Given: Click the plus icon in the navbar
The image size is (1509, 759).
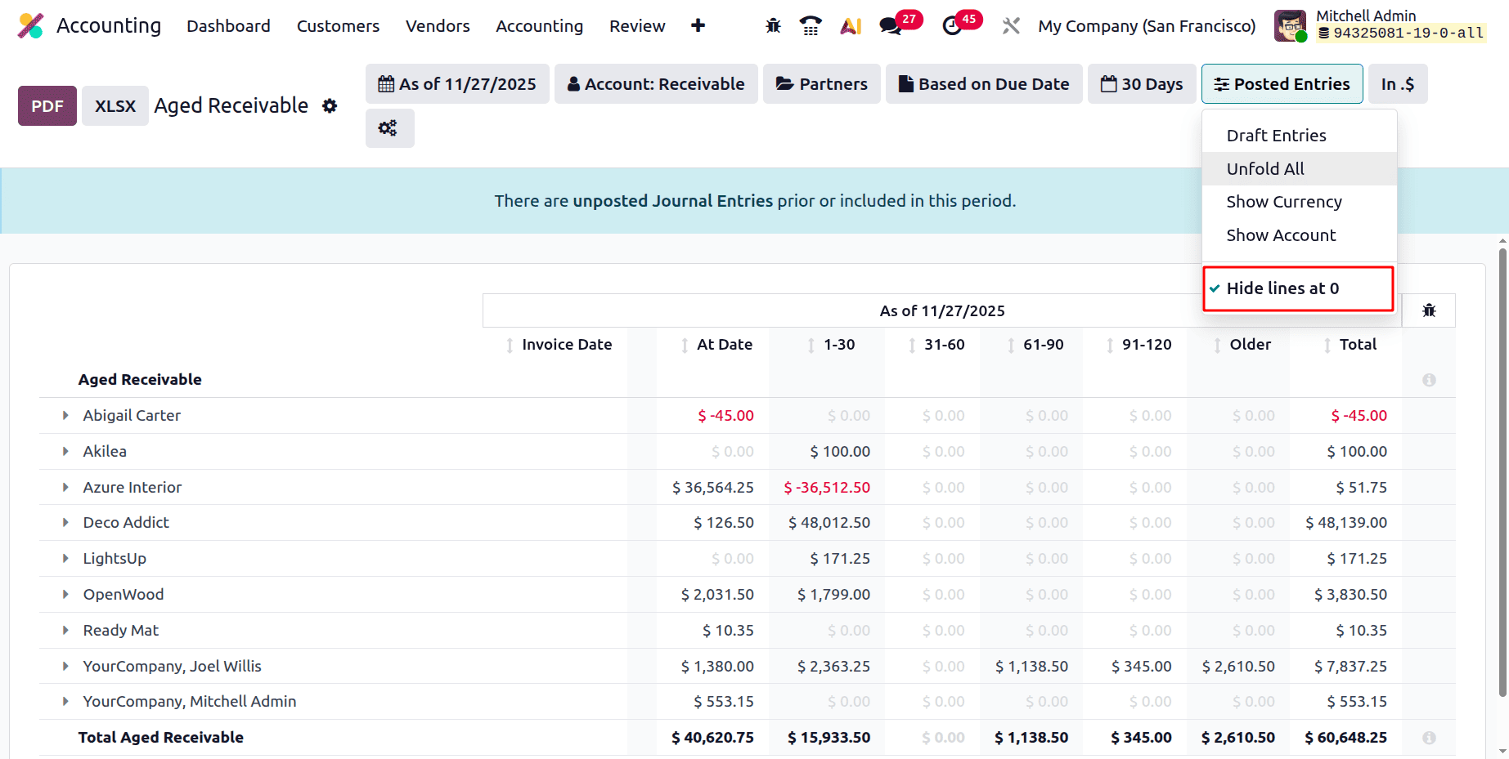Looking at the screenshot, I should pyautogui.click(x=698, y=26).
